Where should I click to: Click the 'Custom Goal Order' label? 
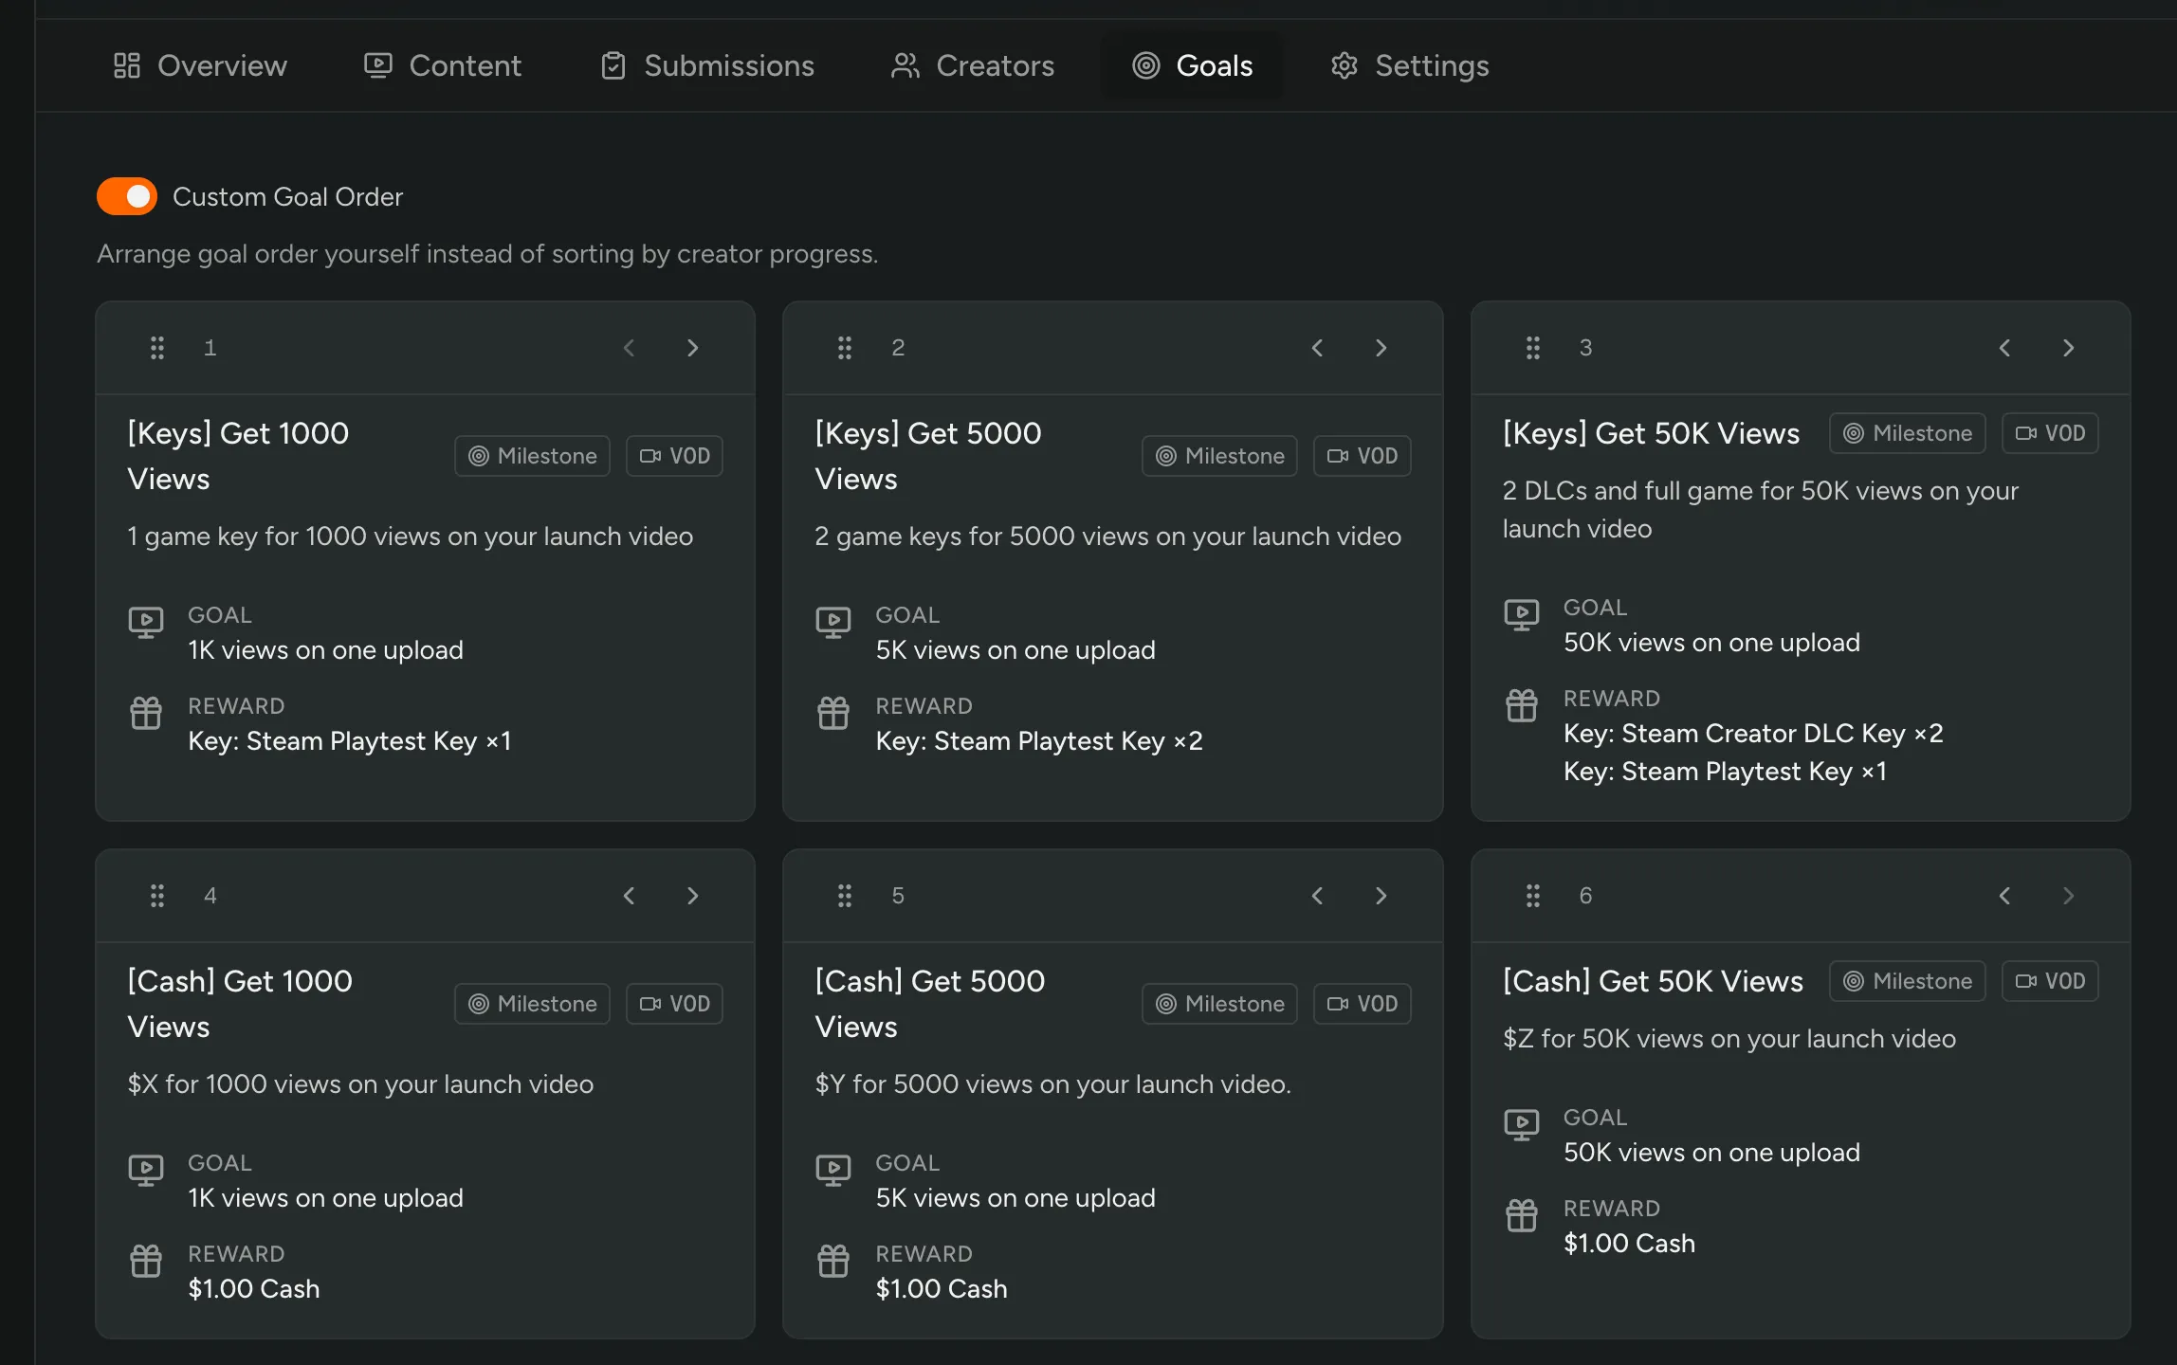287,196
